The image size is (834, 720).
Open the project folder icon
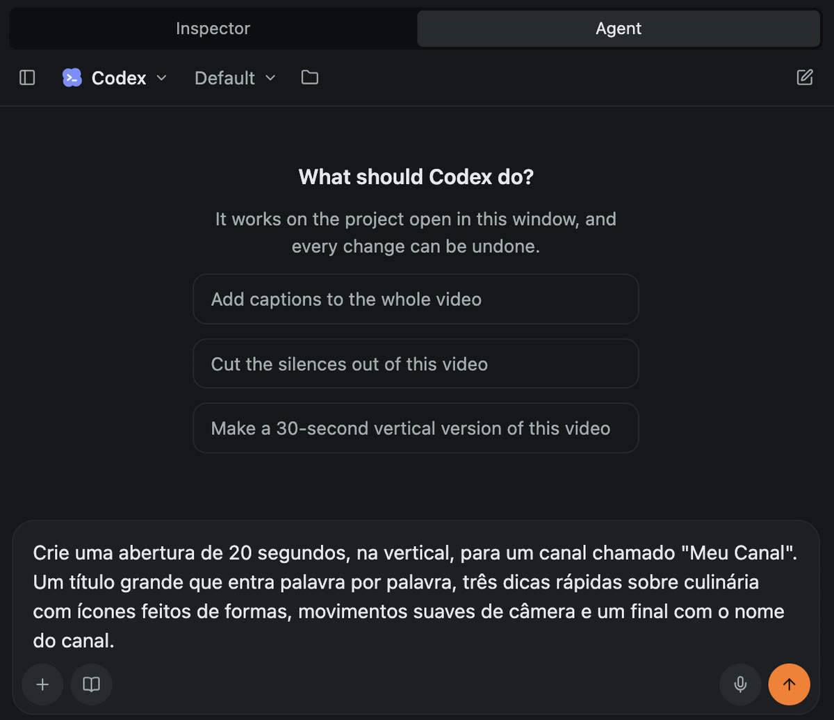click(310, 77)
